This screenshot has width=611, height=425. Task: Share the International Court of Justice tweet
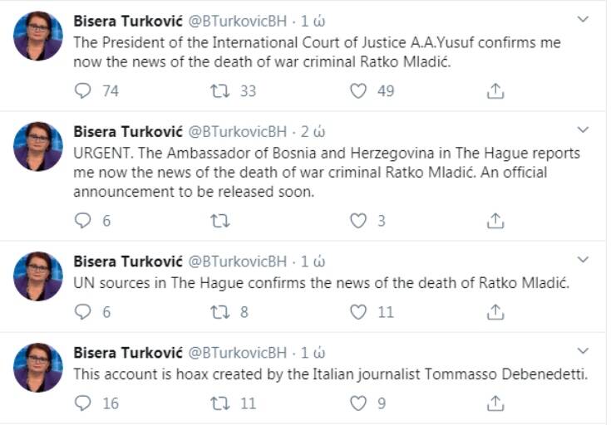pyautogui.click(x=495, y=91)
